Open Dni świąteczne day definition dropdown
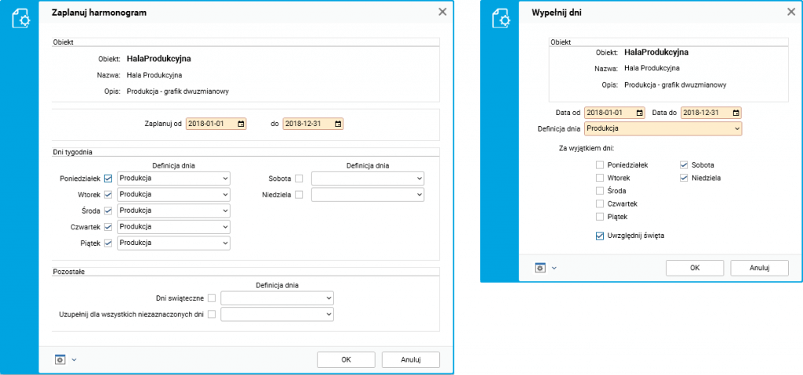The width and height of the screenshot is (803, 375). [277, 297]
